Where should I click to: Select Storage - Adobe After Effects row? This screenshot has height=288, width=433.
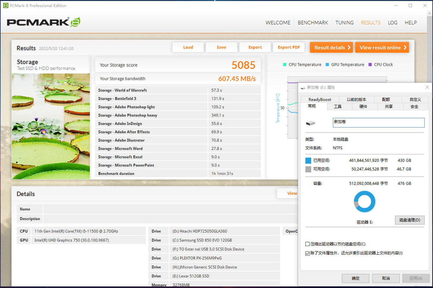click(178, 132)
